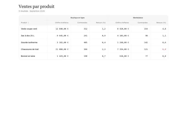Select the Chaussures de trail product name
187x116 pixels.
[30, 49]
